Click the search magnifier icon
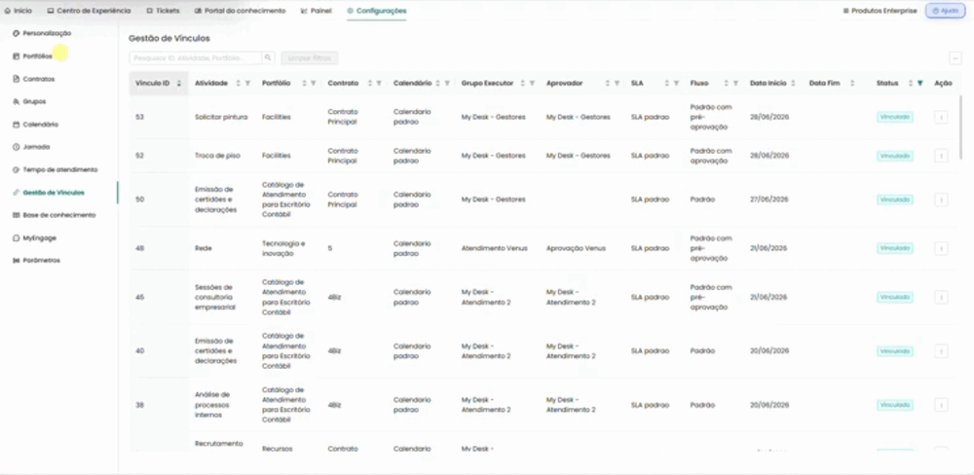Screen dimensions: 974x475 [268, 57]
